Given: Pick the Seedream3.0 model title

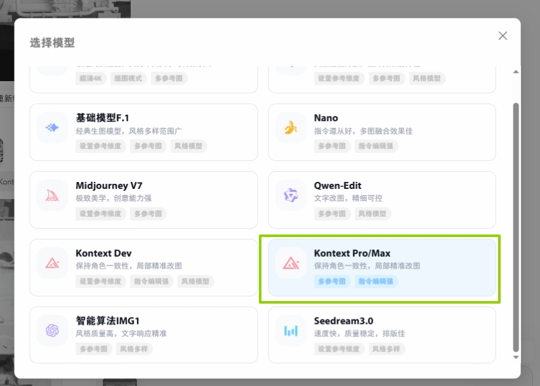Looking at the screenshot, I should [343, 321].
